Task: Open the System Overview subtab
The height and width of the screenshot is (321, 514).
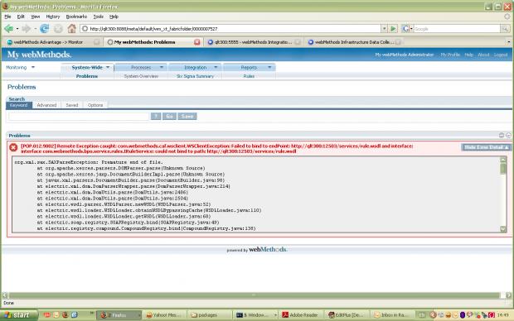Action: (141, 76)
